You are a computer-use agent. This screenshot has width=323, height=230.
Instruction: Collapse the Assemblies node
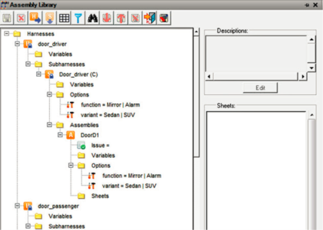(49, 125)
